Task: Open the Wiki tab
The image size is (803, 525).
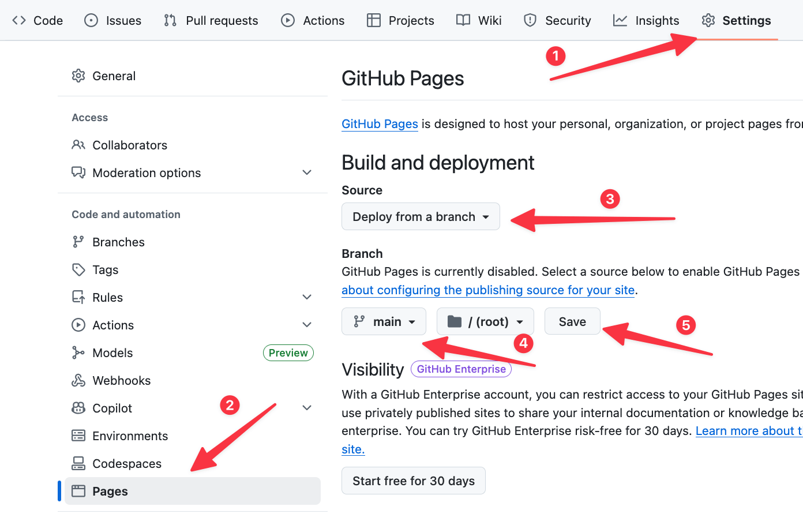Action: (479, 20)
